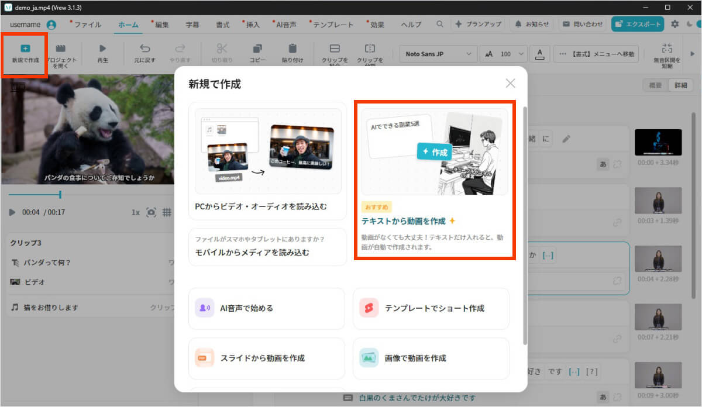Click the dialog vertical scrollbar
Screen dimensions: 702x407
pos(524,225)
